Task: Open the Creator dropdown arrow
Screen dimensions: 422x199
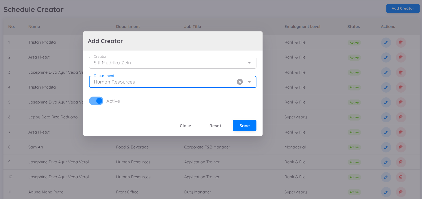Action: pos(249,63)
